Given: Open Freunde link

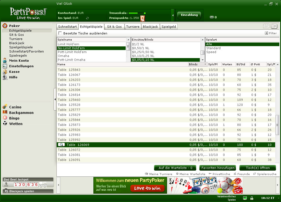Looking at the screenshot, I should coord(242,174).
